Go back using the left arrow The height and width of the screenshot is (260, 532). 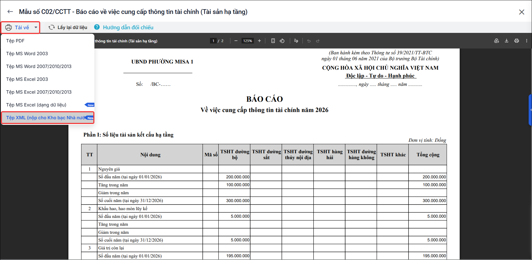tap(10, 12)
